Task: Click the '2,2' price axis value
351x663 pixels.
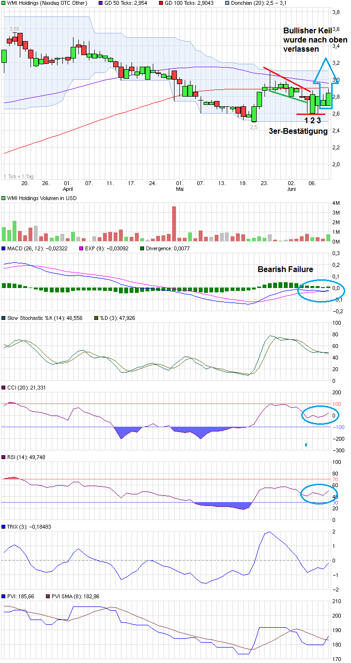Action: 336,147
